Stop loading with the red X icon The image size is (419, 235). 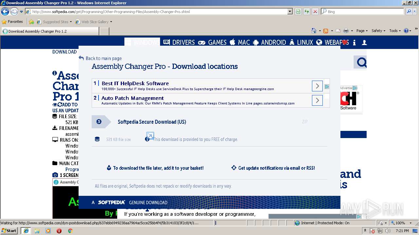coord(315,12)
